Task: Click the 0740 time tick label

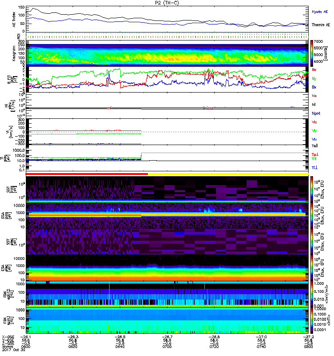Action: point(261,347)
